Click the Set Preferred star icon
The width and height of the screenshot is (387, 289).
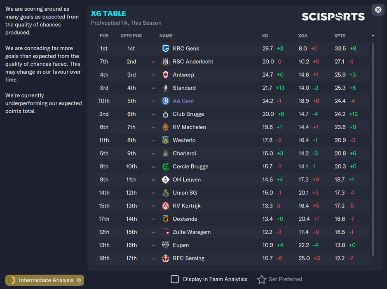pyautogui.click(x=261, y=280)
